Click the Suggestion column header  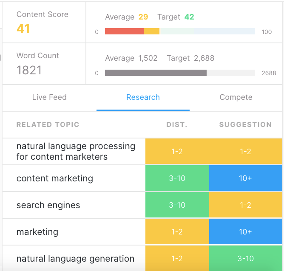(x=245, y=124)
